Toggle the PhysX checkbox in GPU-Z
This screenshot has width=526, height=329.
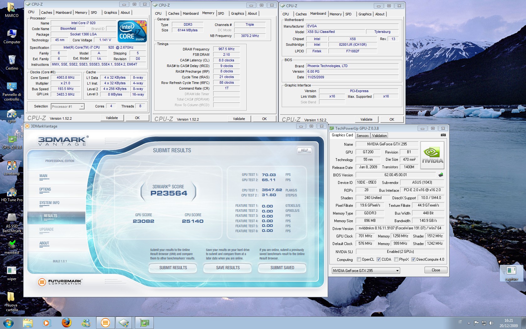pos(396,259)
